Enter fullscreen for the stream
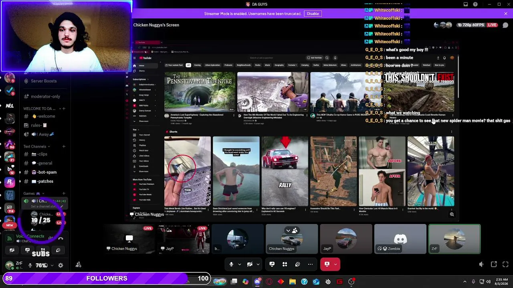 pos(505,264)
